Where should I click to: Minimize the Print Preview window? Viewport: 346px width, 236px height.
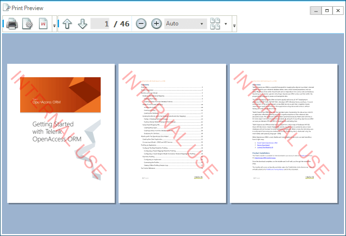[316, 11]
